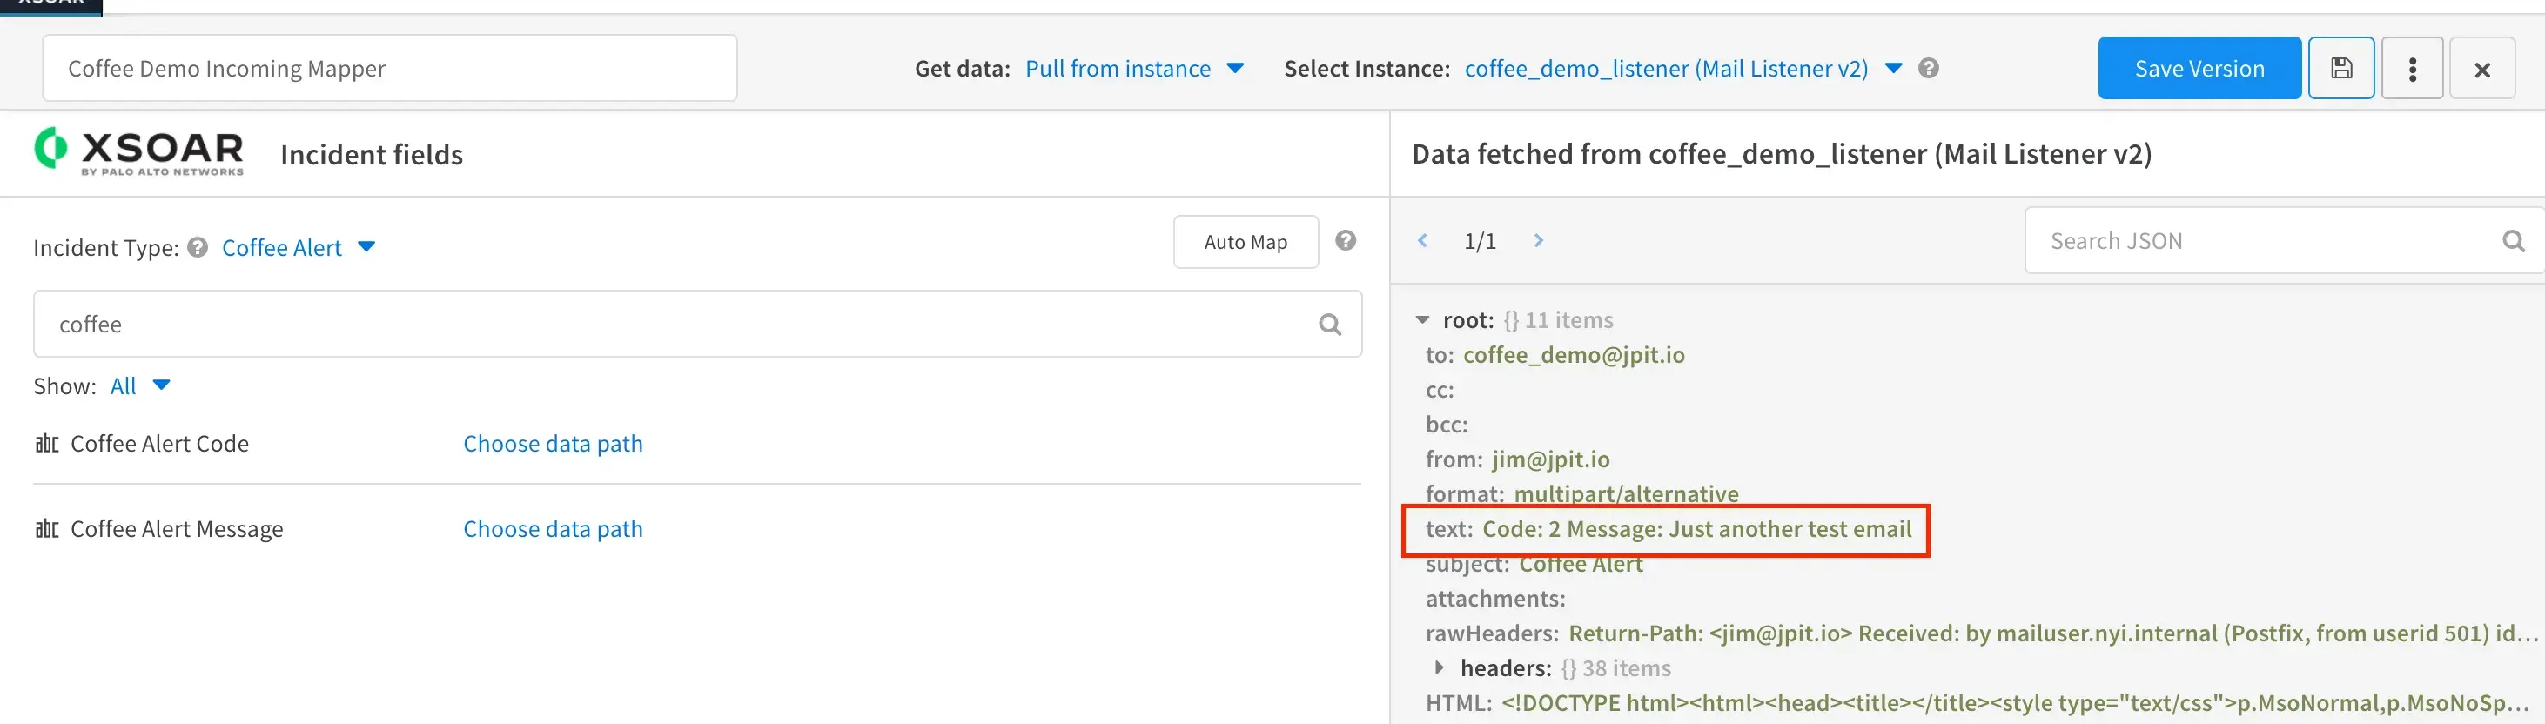Click the Coffee Alert Message field type icon
2545x724 pixels.
tap(46, 528)
